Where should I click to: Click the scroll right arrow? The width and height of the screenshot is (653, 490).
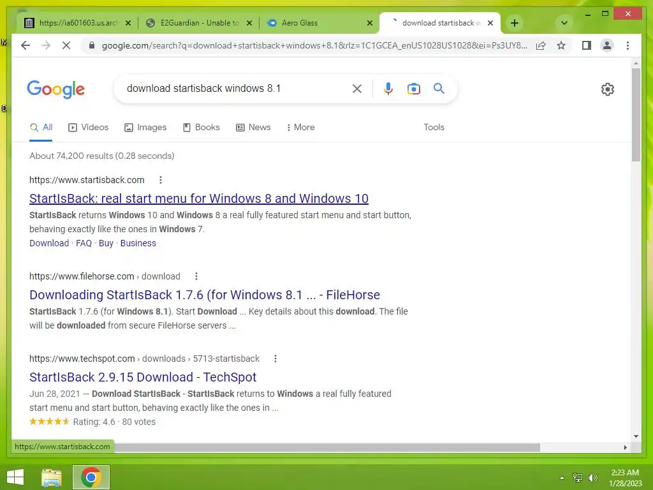pos(625,447)
